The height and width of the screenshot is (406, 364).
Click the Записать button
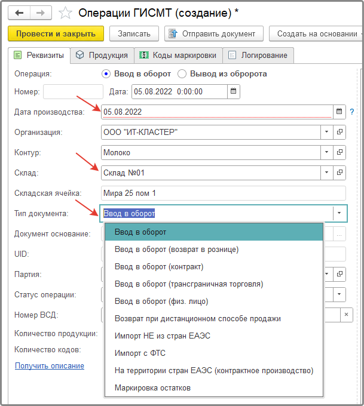[134, 33]
